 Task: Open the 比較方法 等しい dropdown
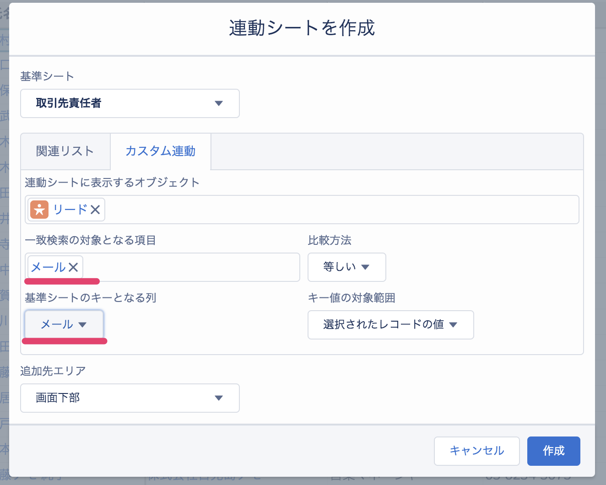pyautogui.click(x=347, y=267)
